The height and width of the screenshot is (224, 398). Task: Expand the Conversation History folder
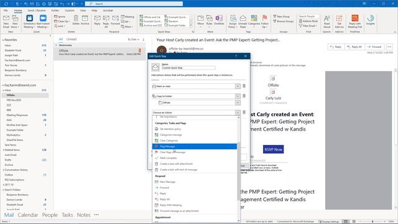point(3,170)
